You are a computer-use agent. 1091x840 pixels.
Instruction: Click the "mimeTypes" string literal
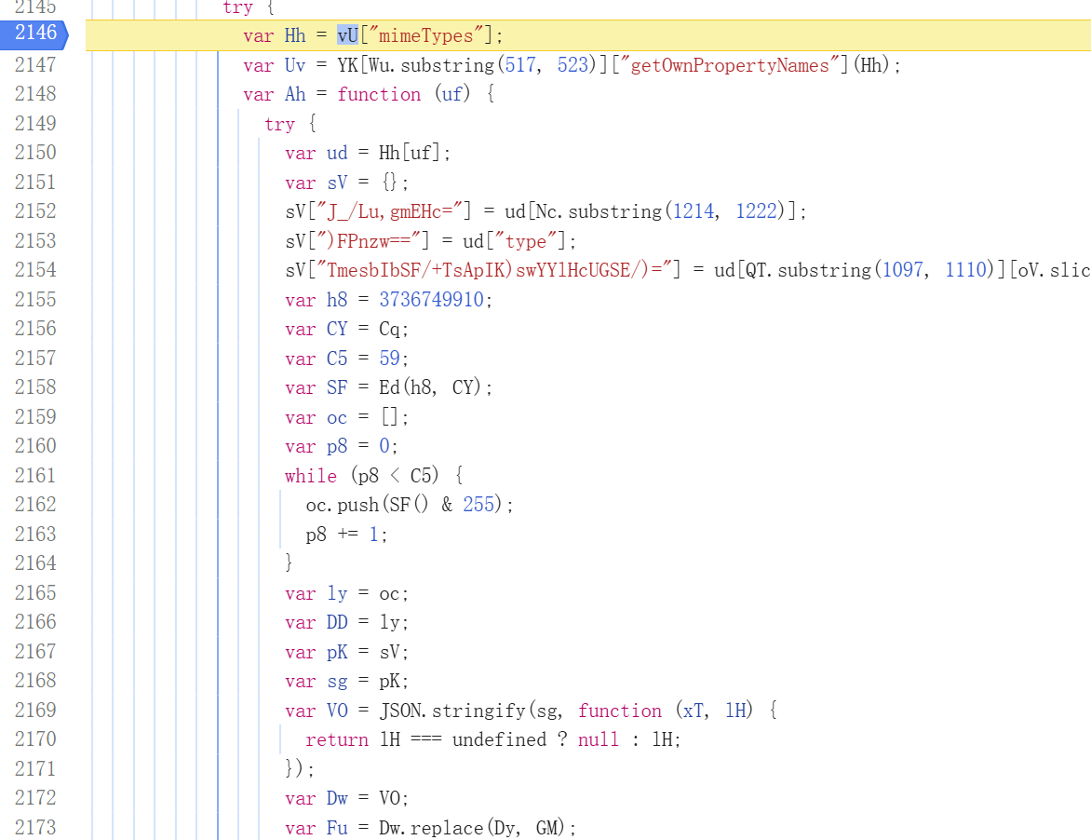[428, 36]
